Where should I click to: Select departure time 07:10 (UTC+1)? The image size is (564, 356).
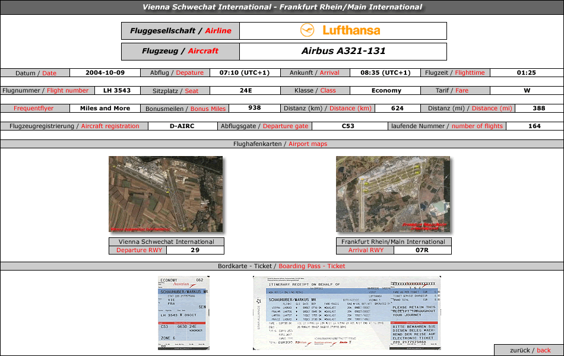[x=245, y=72]
